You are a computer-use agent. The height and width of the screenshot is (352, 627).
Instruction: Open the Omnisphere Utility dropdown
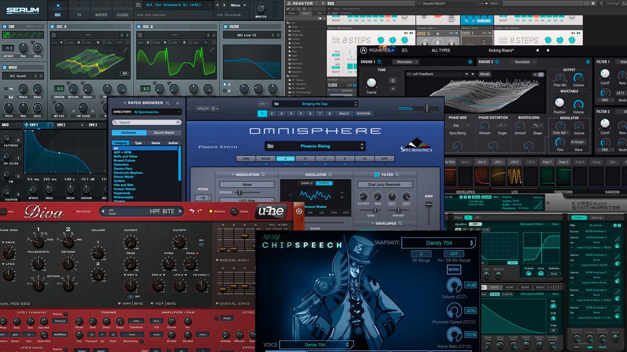207,108
